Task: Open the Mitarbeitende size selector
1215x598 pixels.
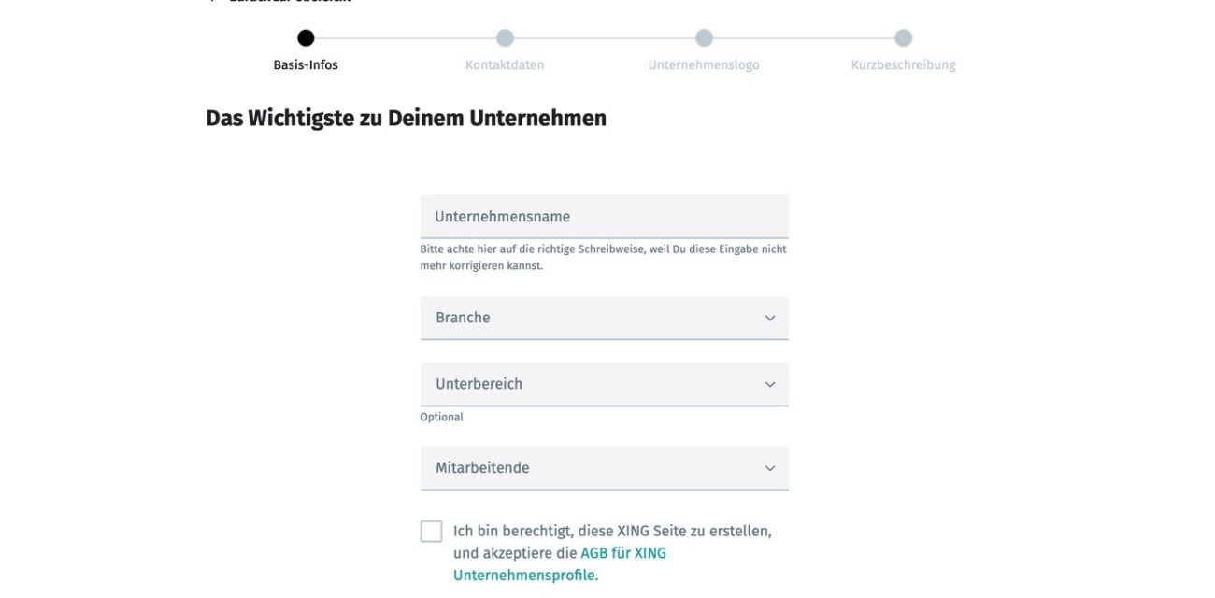Action: (605, 468)
